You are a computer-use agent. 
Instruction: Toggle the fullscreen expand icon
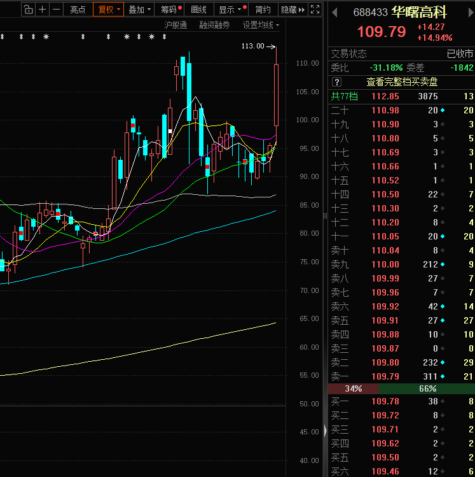315,10
